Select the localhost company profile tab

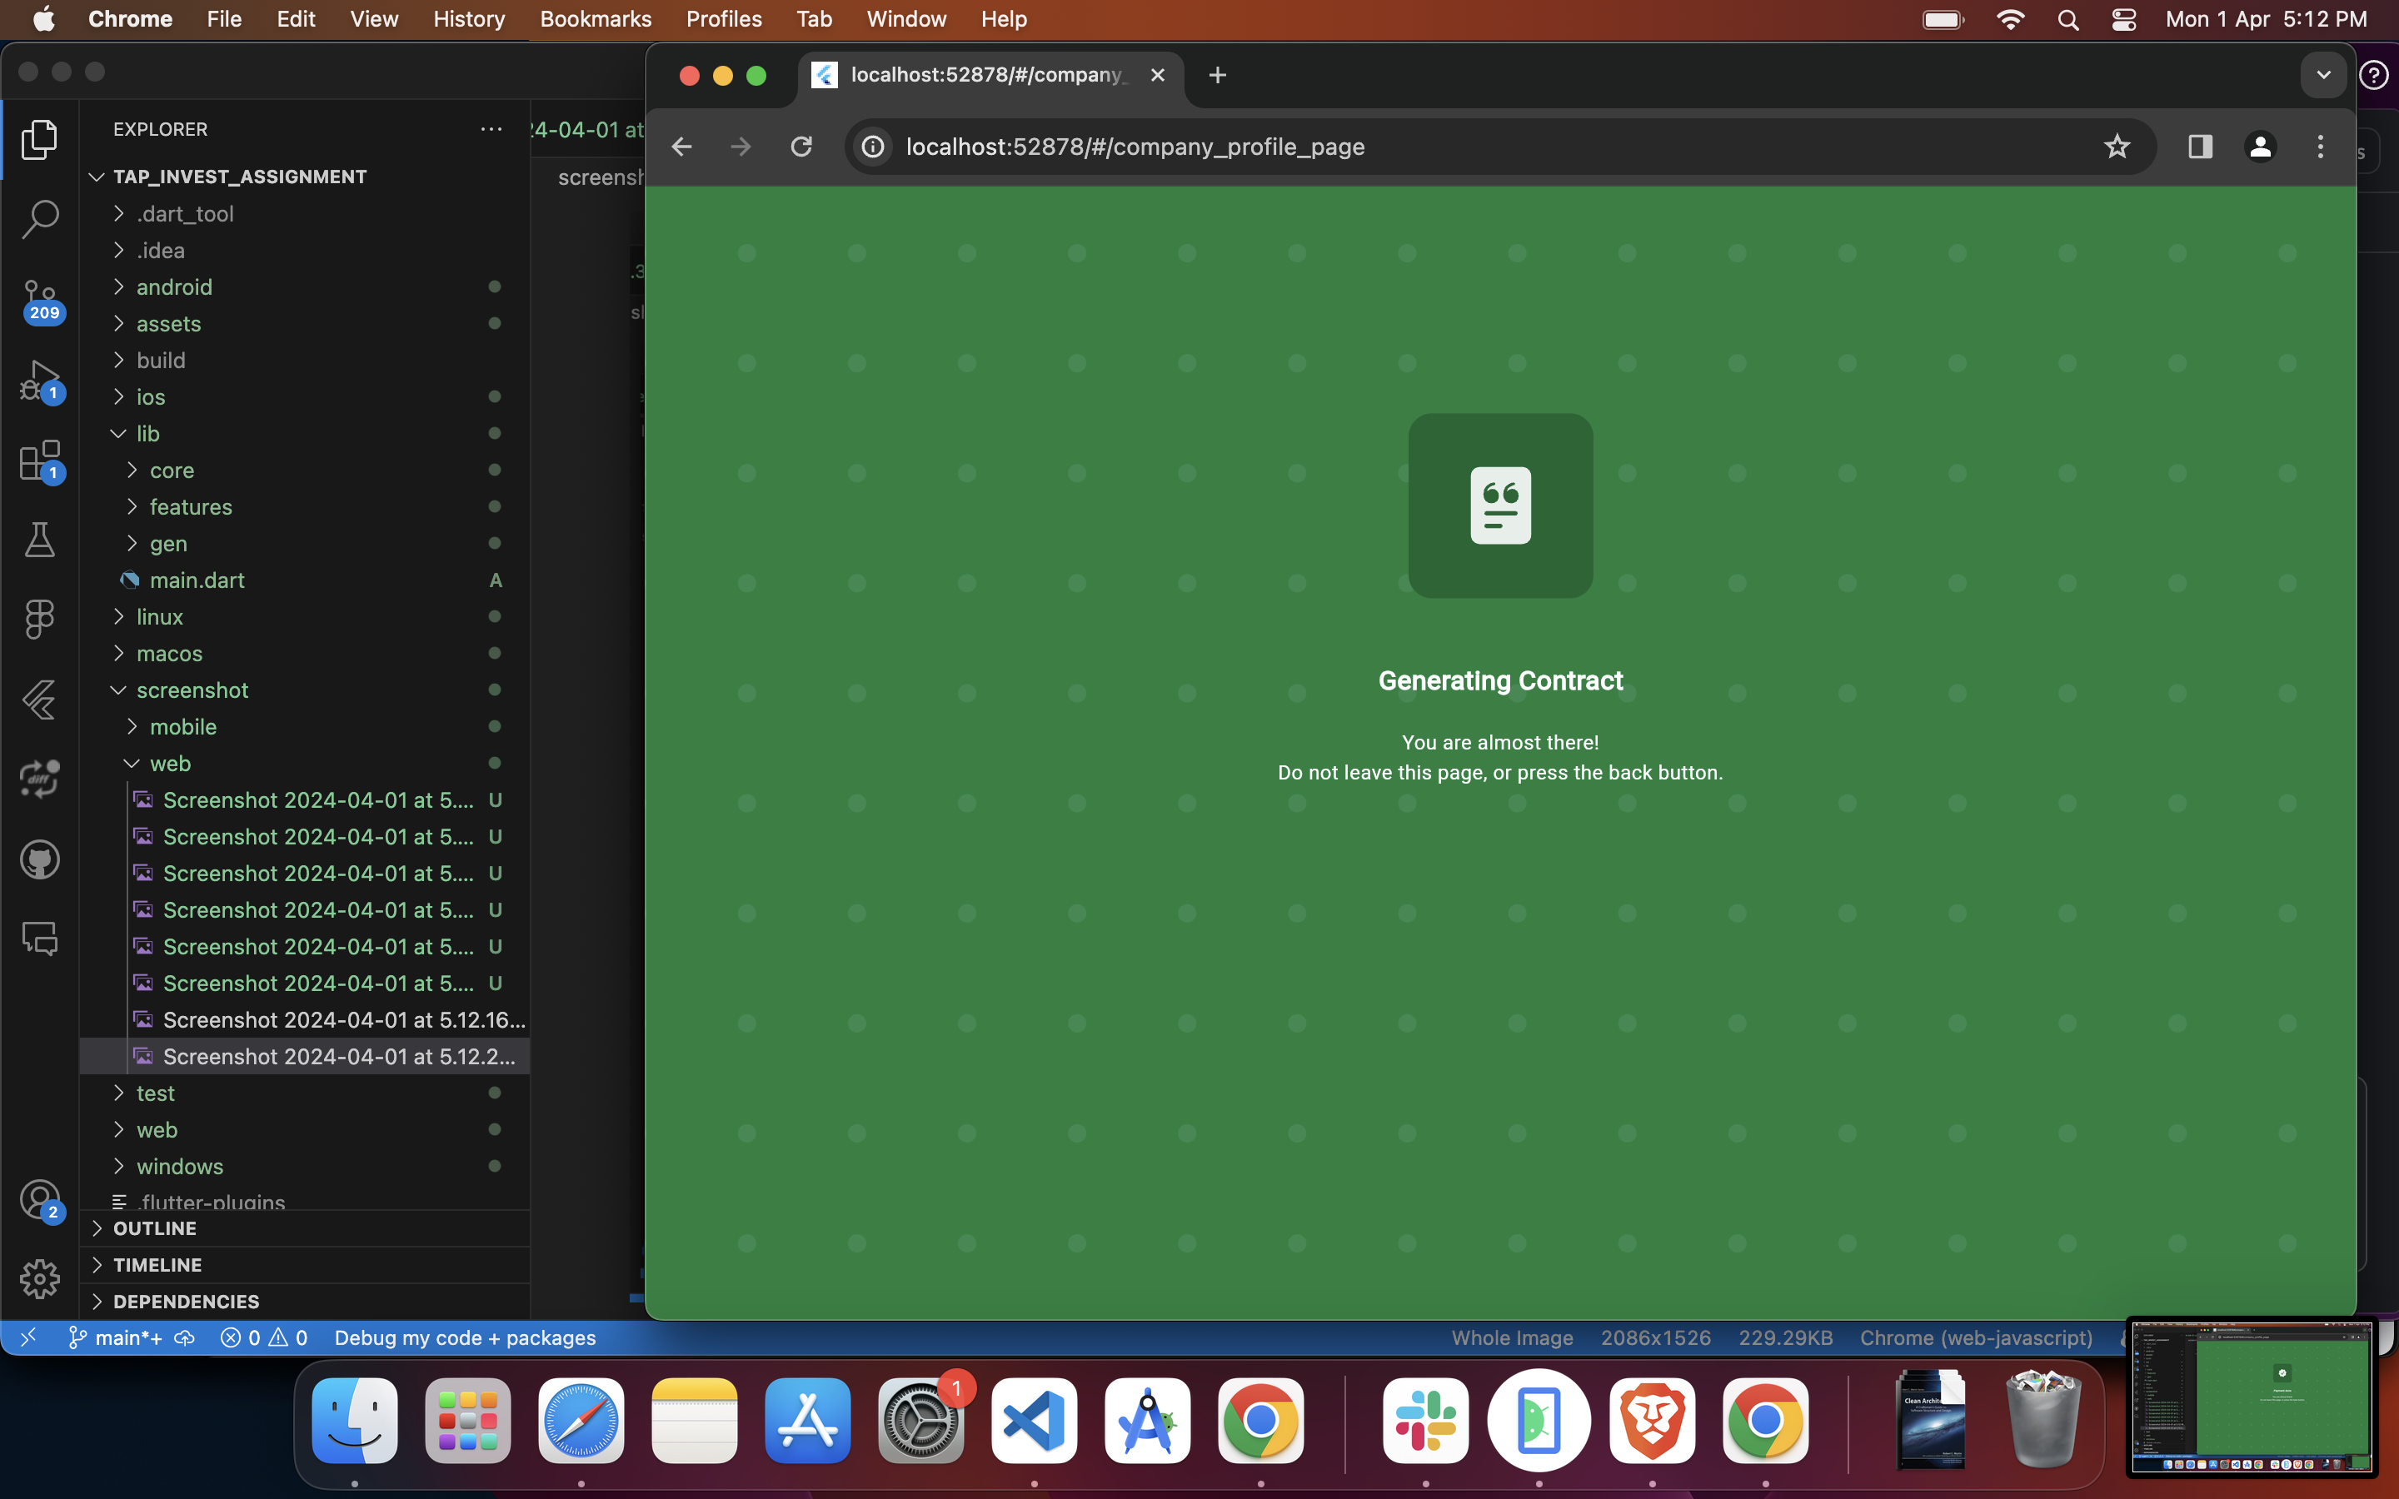point(986,75)
